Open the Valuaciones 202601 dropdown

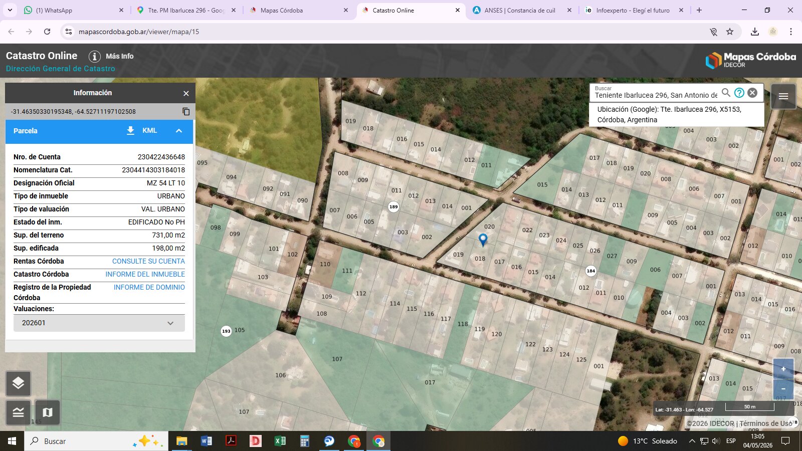tap(99, 323)
